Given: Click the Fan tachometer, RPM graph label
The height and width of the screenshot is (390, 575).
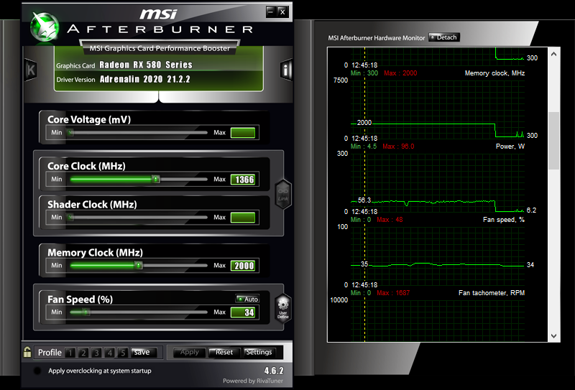Looking at the screenshot, I should (492, 293).
